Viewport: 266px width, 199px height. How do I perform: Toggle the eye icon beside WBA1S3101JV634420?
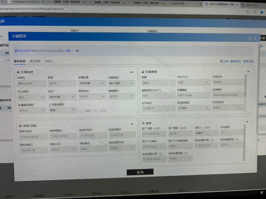(78, 51)
